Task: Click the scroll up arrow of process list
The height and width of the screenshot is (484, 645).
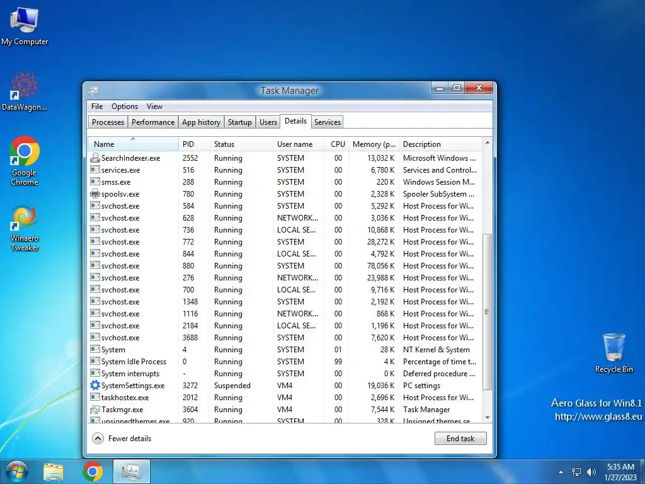Action: 488,143
